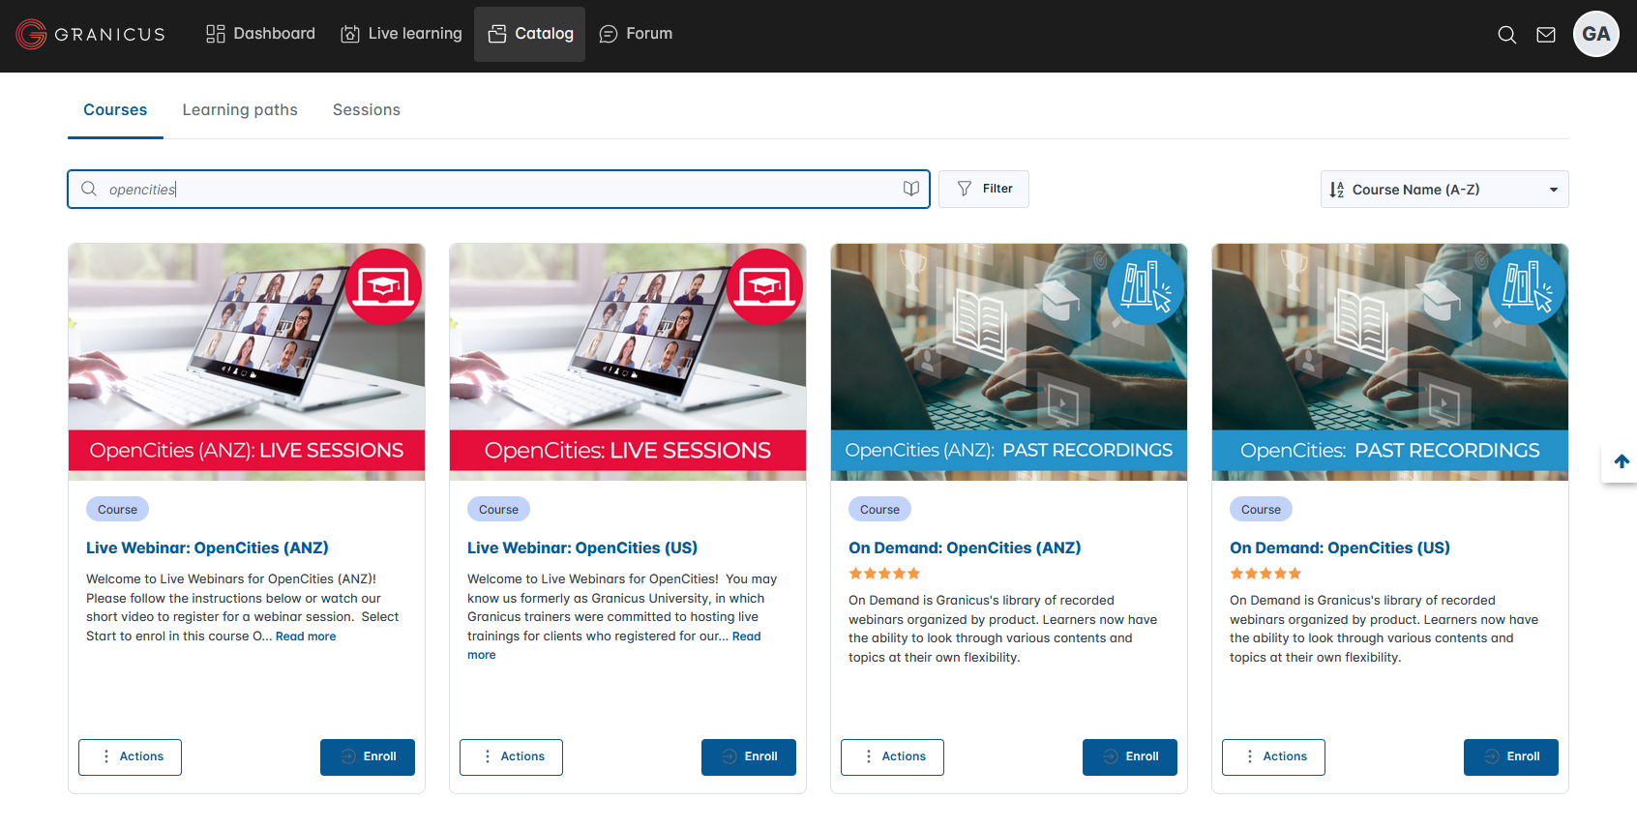Open Actions for Live Webinar (ANZ)
This screenshot has height=829, width=1637.
tap(130, 757)
